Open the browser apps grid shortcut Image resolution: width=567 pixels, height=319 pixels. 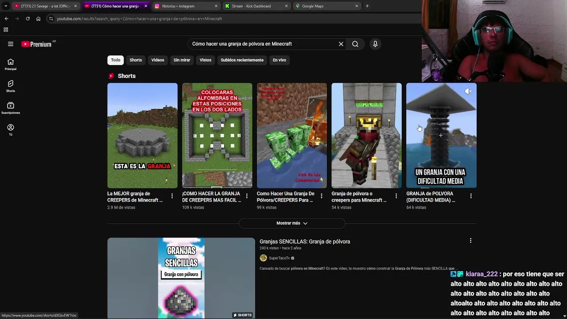point(6,30)
